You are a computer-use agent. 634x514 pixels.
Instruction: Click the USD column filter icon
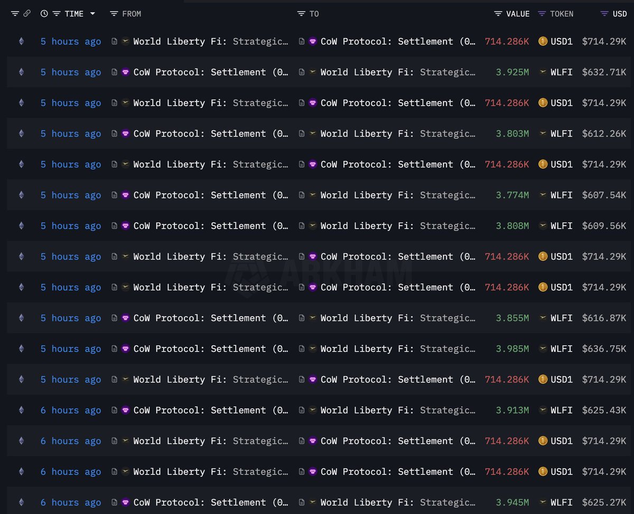(x=605, y=14)
